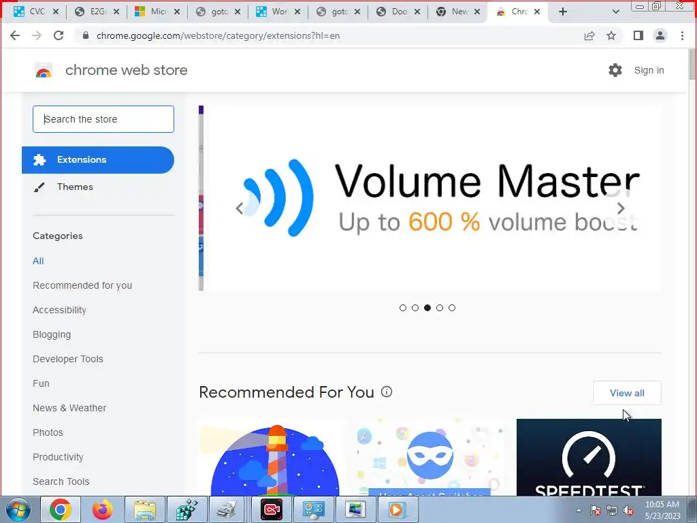Viewport: 697px width, 523px height.
Task: Show hidden system tray icons
Action: click(x=579, y=511)
